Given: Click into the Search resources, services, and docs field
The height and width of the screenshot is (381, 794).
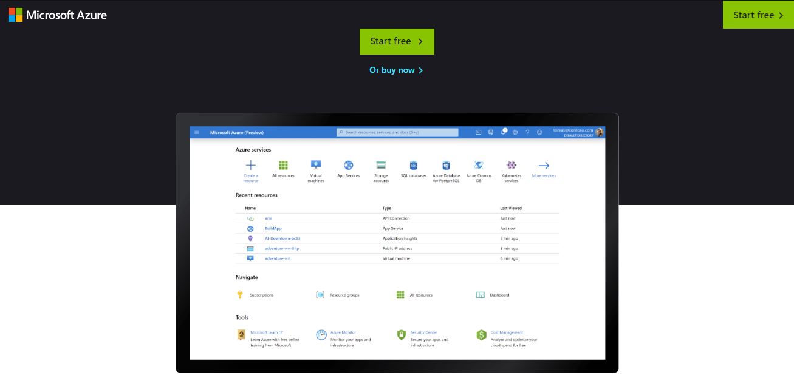Looking at the screenshot, I should click(x=397, y=132).
